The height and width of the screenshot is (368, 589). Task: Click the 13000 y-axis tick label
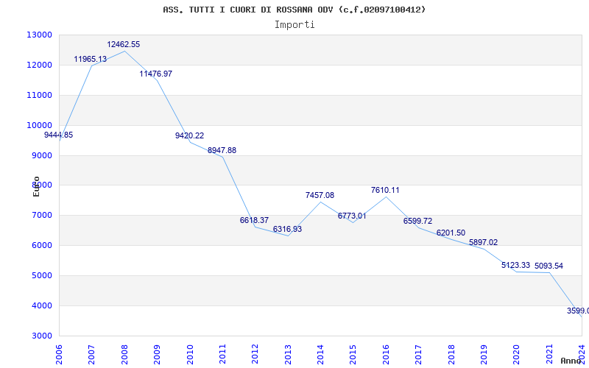[39, 35]
